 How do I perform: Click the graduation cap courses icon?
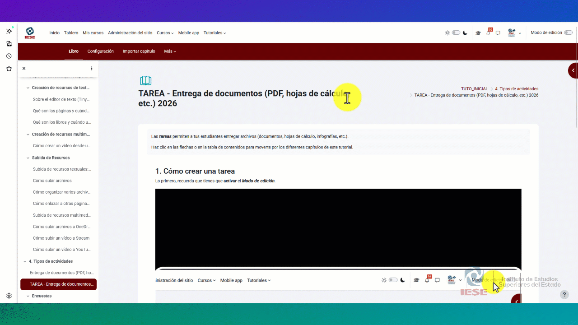[x=478, y=32]
